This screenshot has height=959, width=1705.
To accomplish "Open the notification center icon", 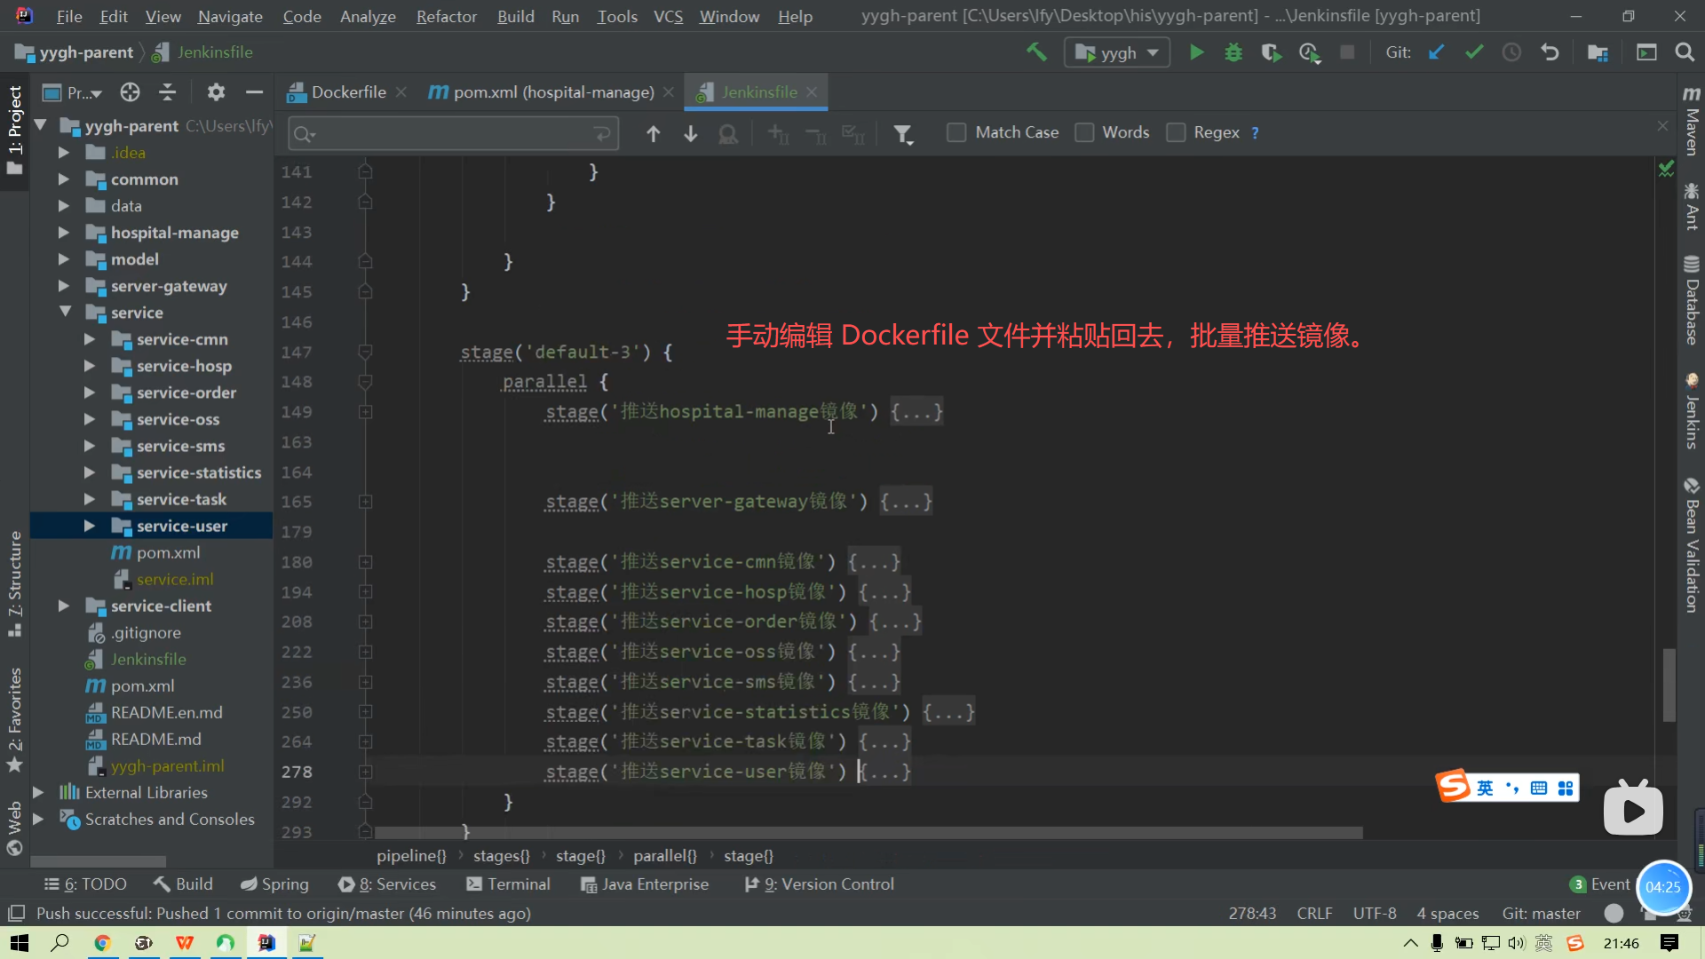I will (1669, 943).
